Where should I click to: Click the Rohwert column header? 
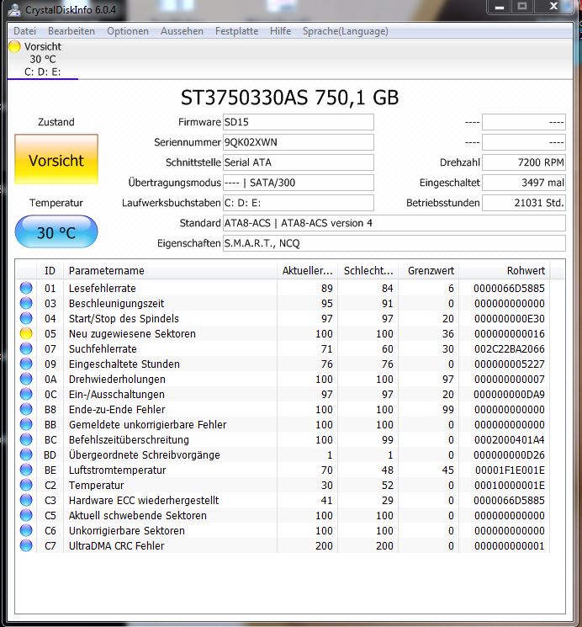pos(505,271)
